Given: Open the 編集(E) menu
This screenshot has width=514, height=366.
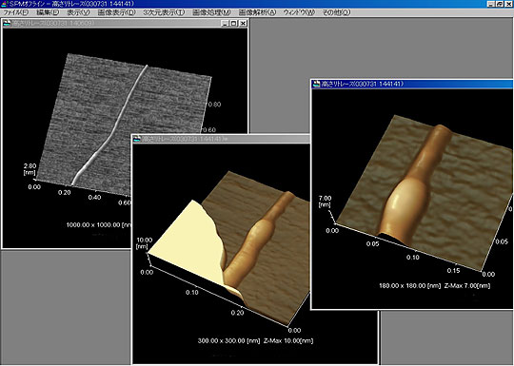Looking at the screenshot, I should pos(48,12).
